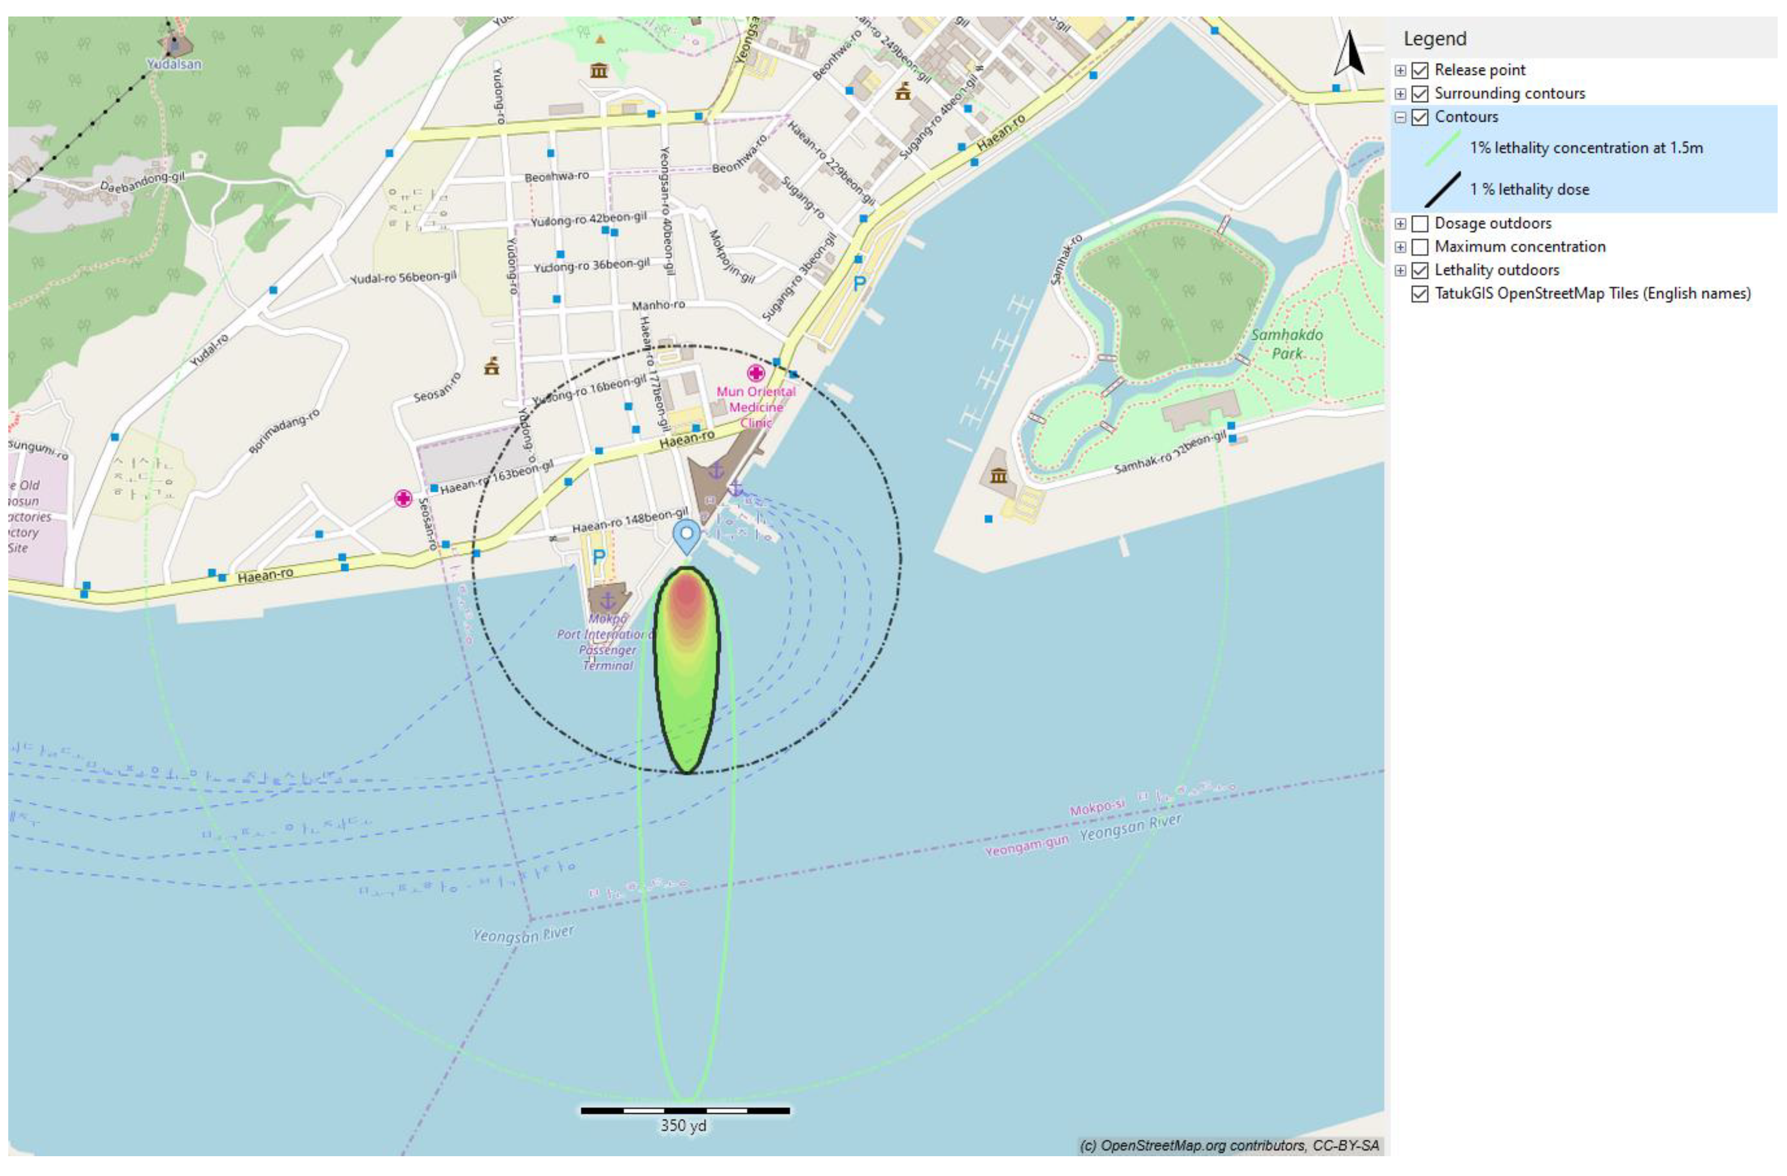
Task: Uncheck the Release point layer checkbox
Action: (x=1419, y=70)
